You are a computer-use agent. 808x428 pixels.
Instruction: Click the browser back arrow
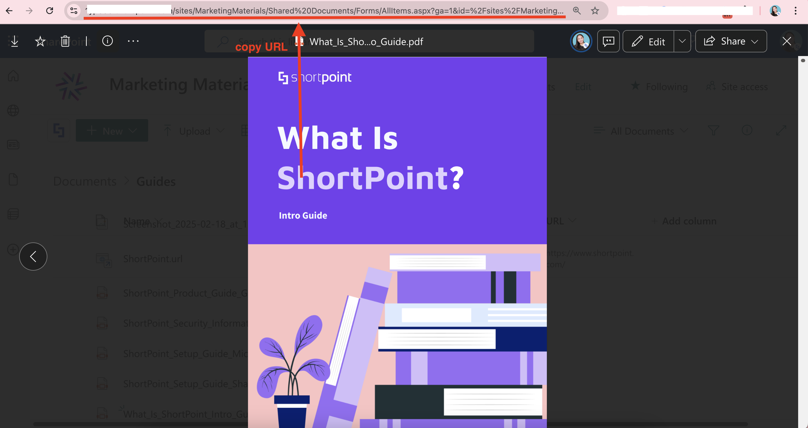[x=9, y=11]
